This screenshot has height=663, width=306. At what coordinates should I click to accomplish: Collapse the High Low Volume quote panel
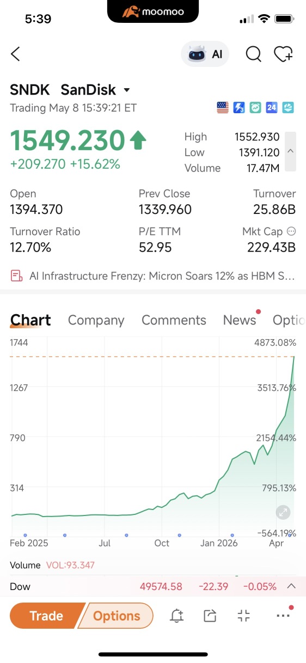291,152
